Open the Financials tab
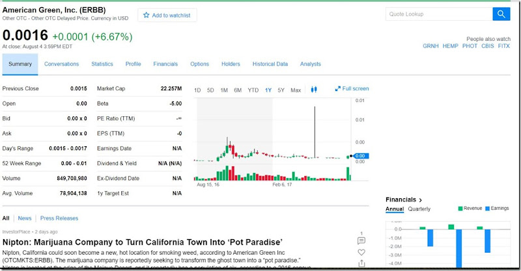 [165, 64]
